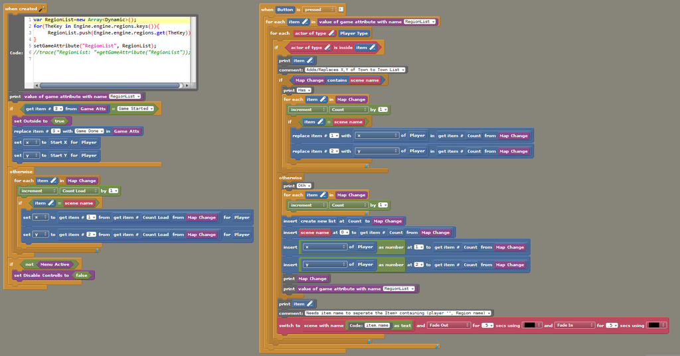Click the switch to scene block label
Screen dimensions: 680x356
pos(290,326)
